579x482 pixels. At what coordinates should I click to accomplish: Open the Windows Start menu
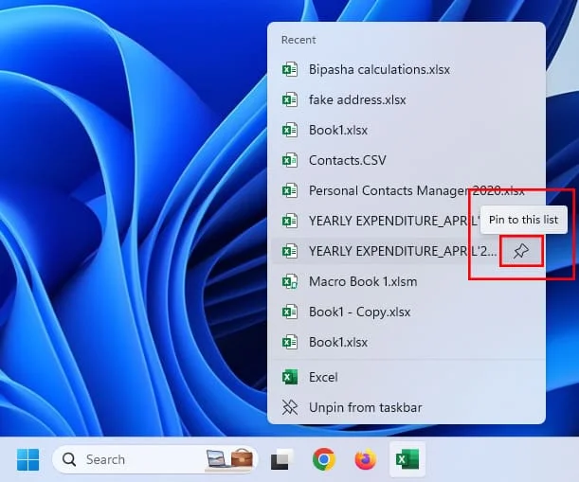pos(27,459)
